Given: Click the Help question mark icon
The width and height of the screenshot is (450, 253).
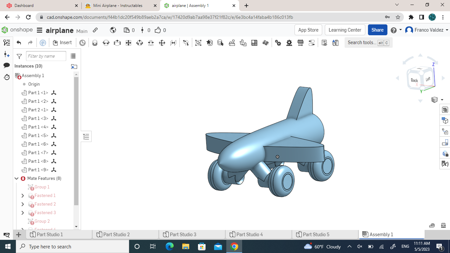Looking at the screenshot, I should (394, 30).
